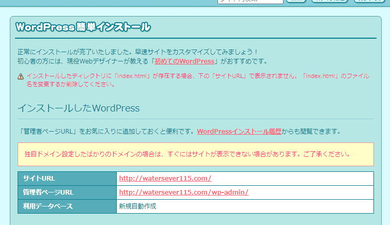Select the 新規自動作成 database value cell

point(245,206)
